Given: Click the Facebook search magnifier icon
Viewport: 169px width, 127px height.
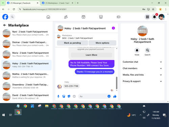Looking at the screenshot, I should 12,17.
